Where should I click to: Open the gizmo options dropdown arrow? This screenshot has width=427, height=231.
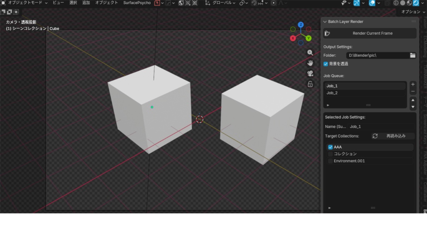[363, 3]
